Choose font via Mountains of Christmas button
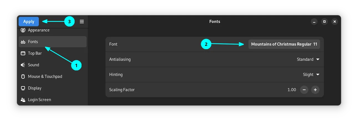The width and height of the screenshot is (358, 124). coord(284,44)
